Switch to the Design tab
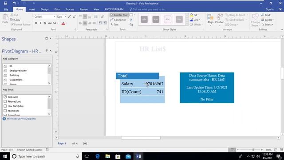This screenshot has width=284, height=160. pos(44,9)
